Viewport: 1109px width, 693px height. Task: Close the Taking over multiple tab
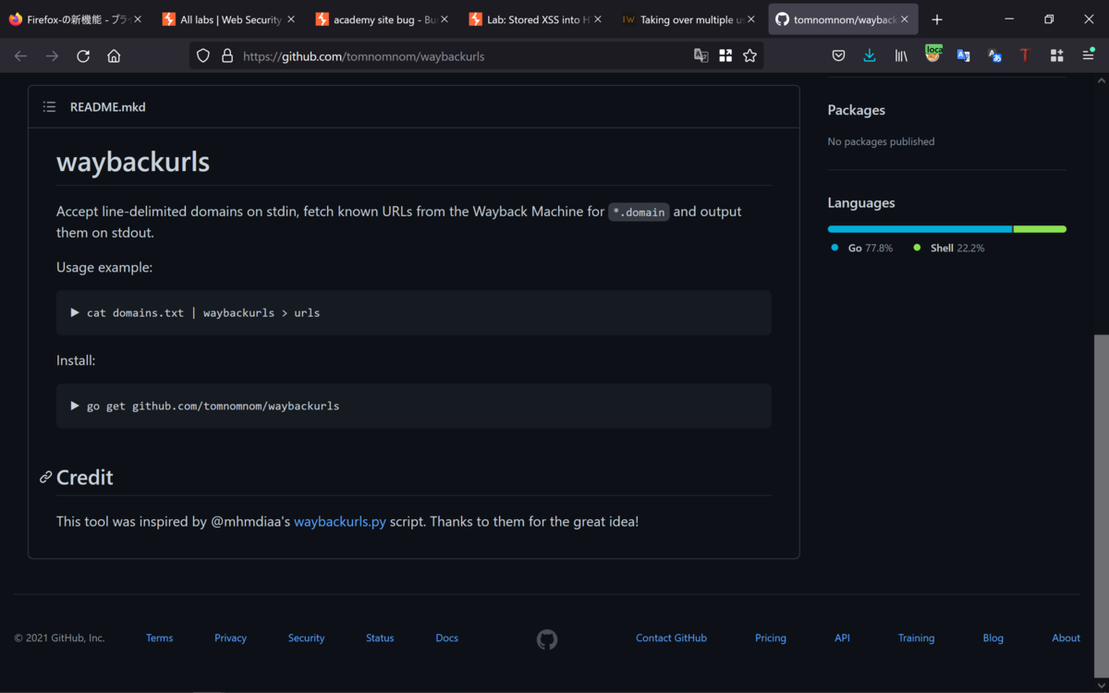coord(750,19)
